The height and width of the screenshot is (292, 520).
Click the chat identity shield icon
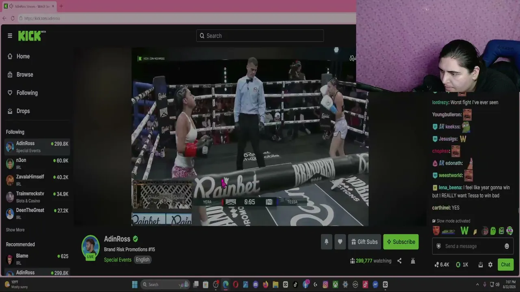pos(438,246)
